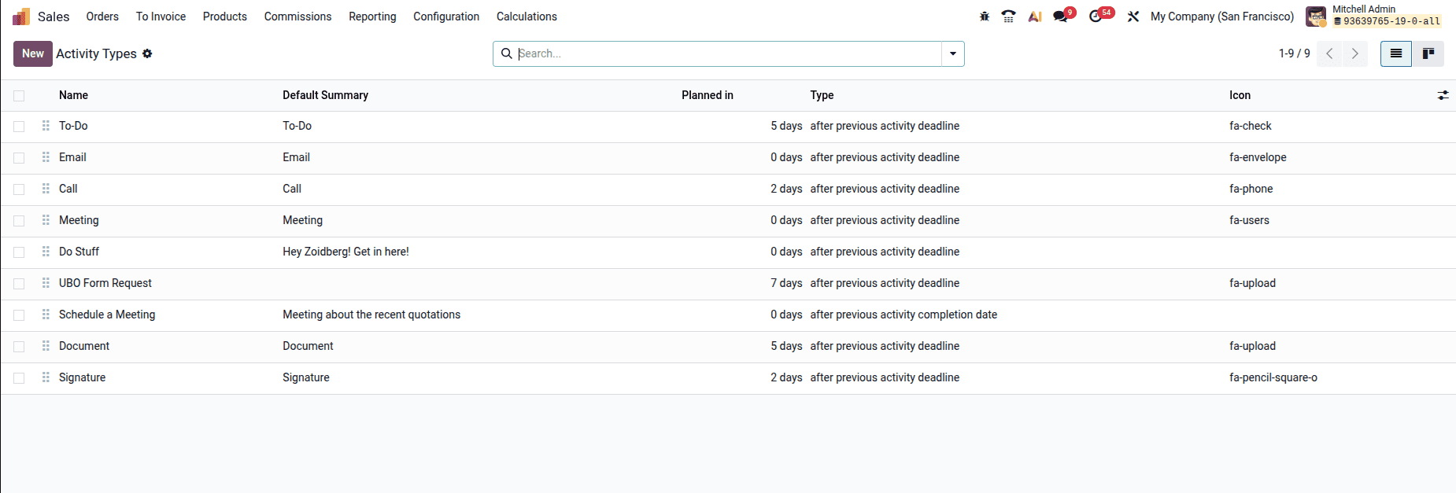
Task: Open the VoIP phone dialer
Action: point(1008,17)
